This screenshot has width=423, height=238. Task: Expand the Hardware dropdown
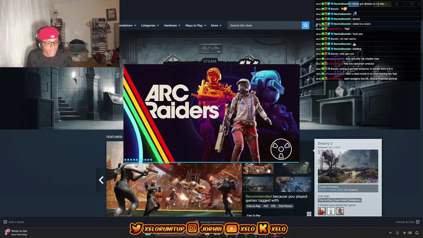[x=172, y=25]
